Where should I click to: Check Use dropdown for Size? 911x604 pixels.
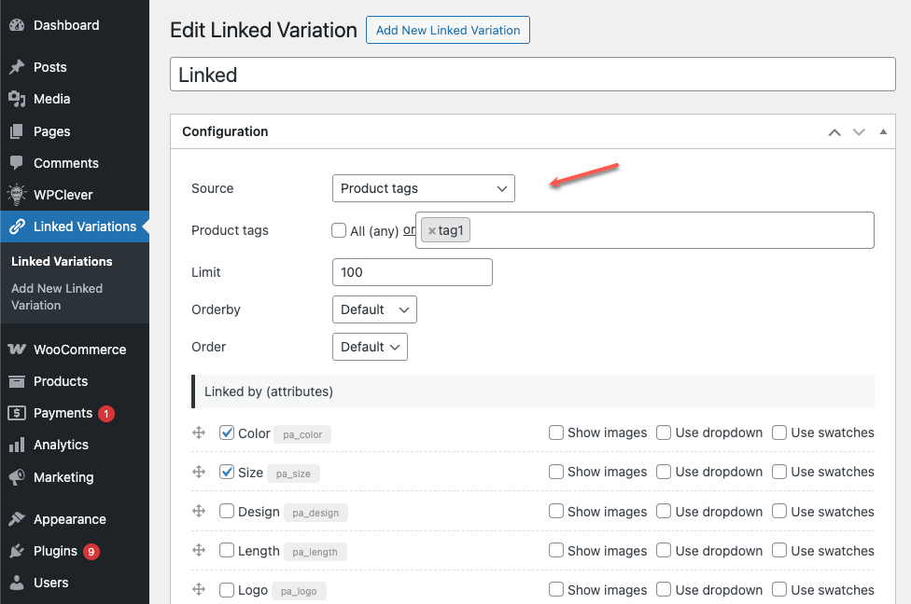(664, 472)
